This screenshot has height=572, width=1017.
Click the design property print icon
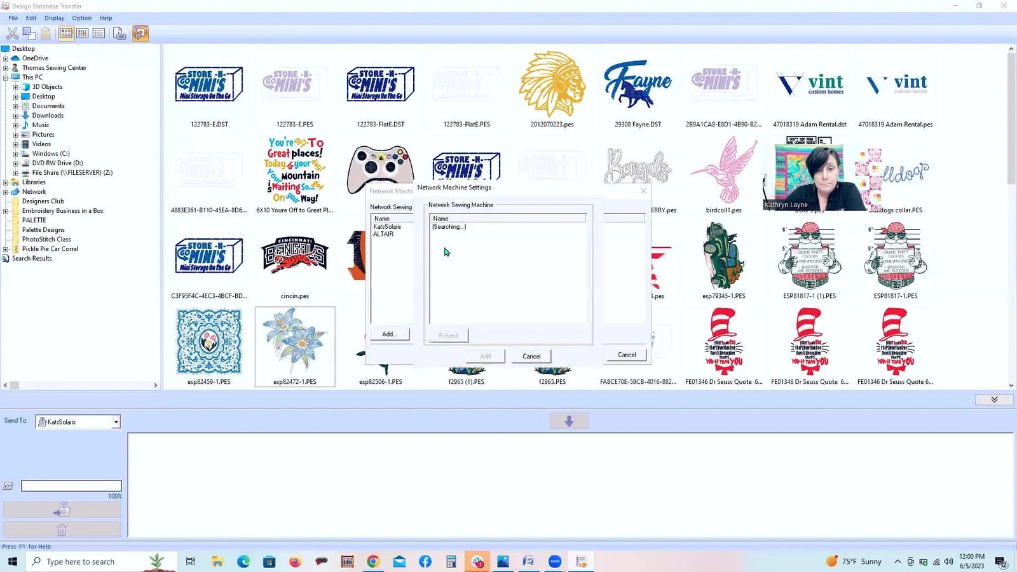pos(119,34)
